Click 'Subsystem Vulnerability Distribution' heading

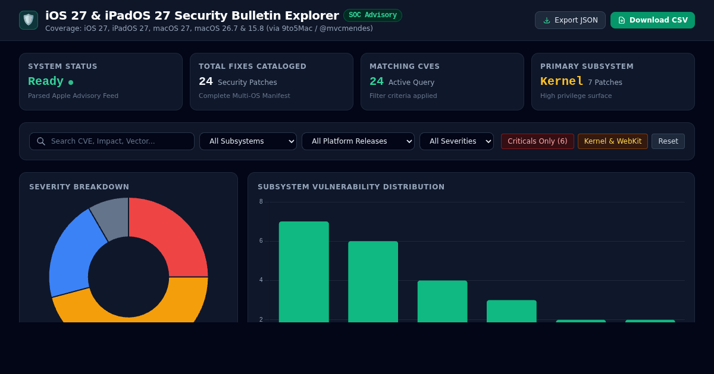click(351, 187)
